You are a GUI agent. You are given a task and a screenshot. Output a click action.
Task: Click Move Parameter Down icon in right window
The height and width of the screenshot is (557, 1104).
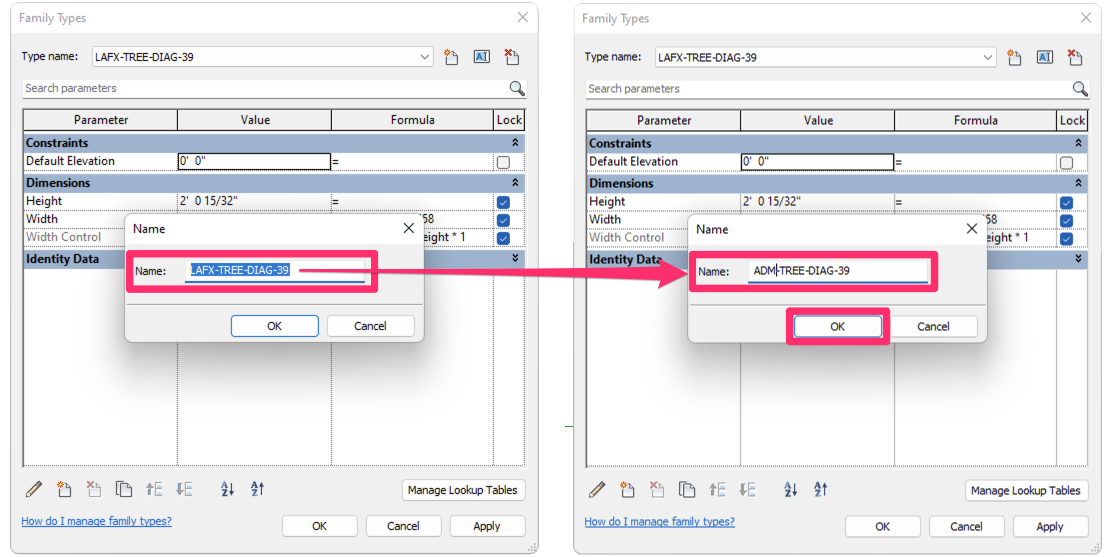tap(747, 489)
